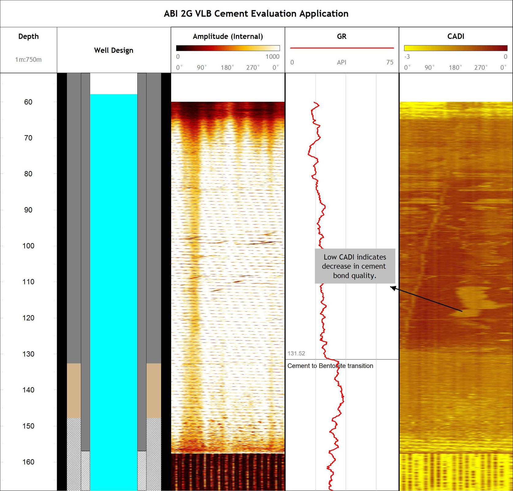Viewport: 513px width, 491px height.
Task: Select the cyan borehole fluid column
Action: click(x=113, y=245)
